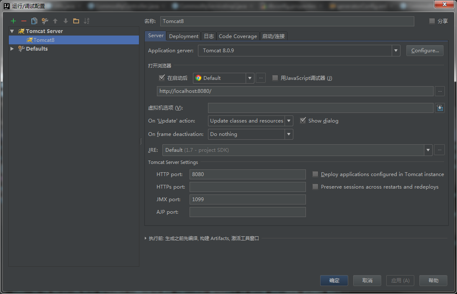
Task: Click the JMX port field showing 1099
Action: click(x=247, y=199)
